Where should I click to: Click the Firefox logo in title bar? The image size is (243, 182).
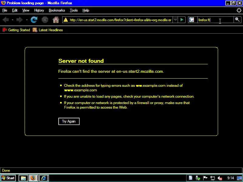click(3, 3)
